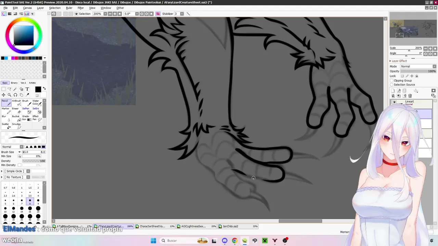
Task: Select the Eraser tool
Action: [x=16, y=110]
